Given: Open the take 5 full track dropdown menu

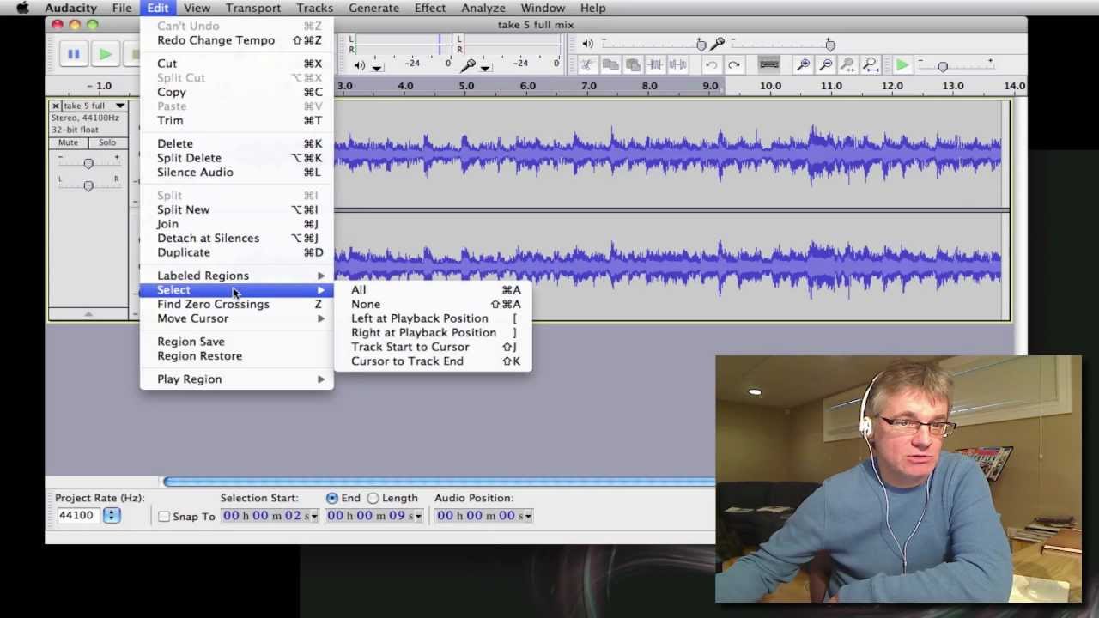Looking at the screenshot, I should point(120,106).
